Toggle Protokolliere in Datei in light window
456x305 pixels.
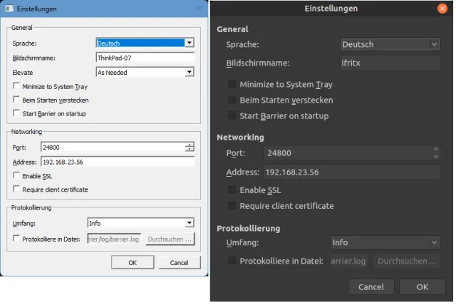coord(16,239)
